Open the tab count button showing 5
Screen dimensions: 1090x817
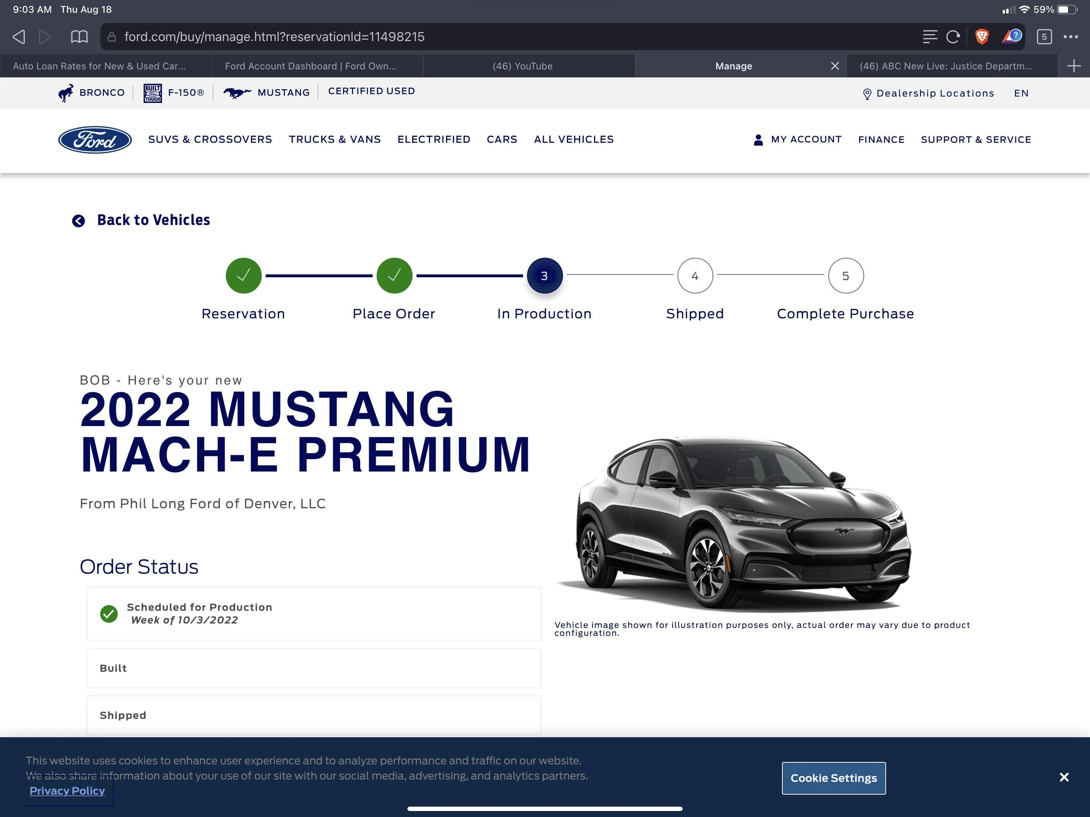[1044, 37]
